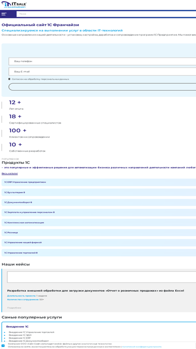Screen dimensions: 196x349
Task: Click '10 +' own developments figure
Action: (16, 144)
